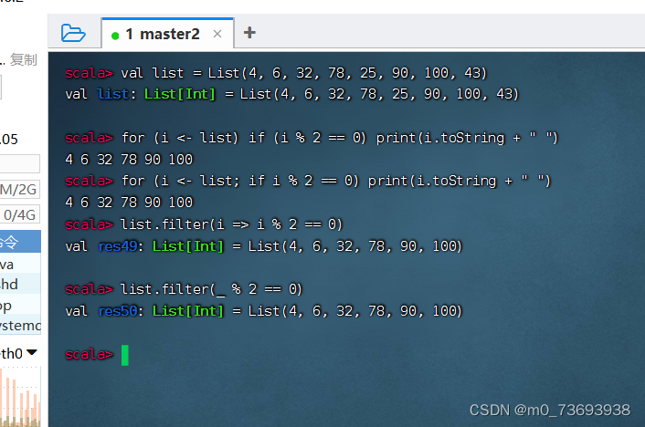Click the green status dot on master2 tab
This screenshot has width=645, height=427.
115,36
